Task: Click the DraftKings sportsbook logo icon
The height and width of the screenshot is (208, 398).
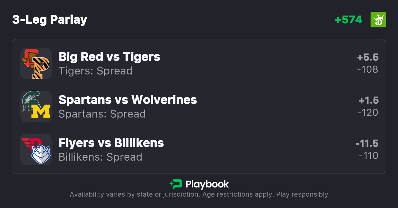Action: click(x=378, y=20)
